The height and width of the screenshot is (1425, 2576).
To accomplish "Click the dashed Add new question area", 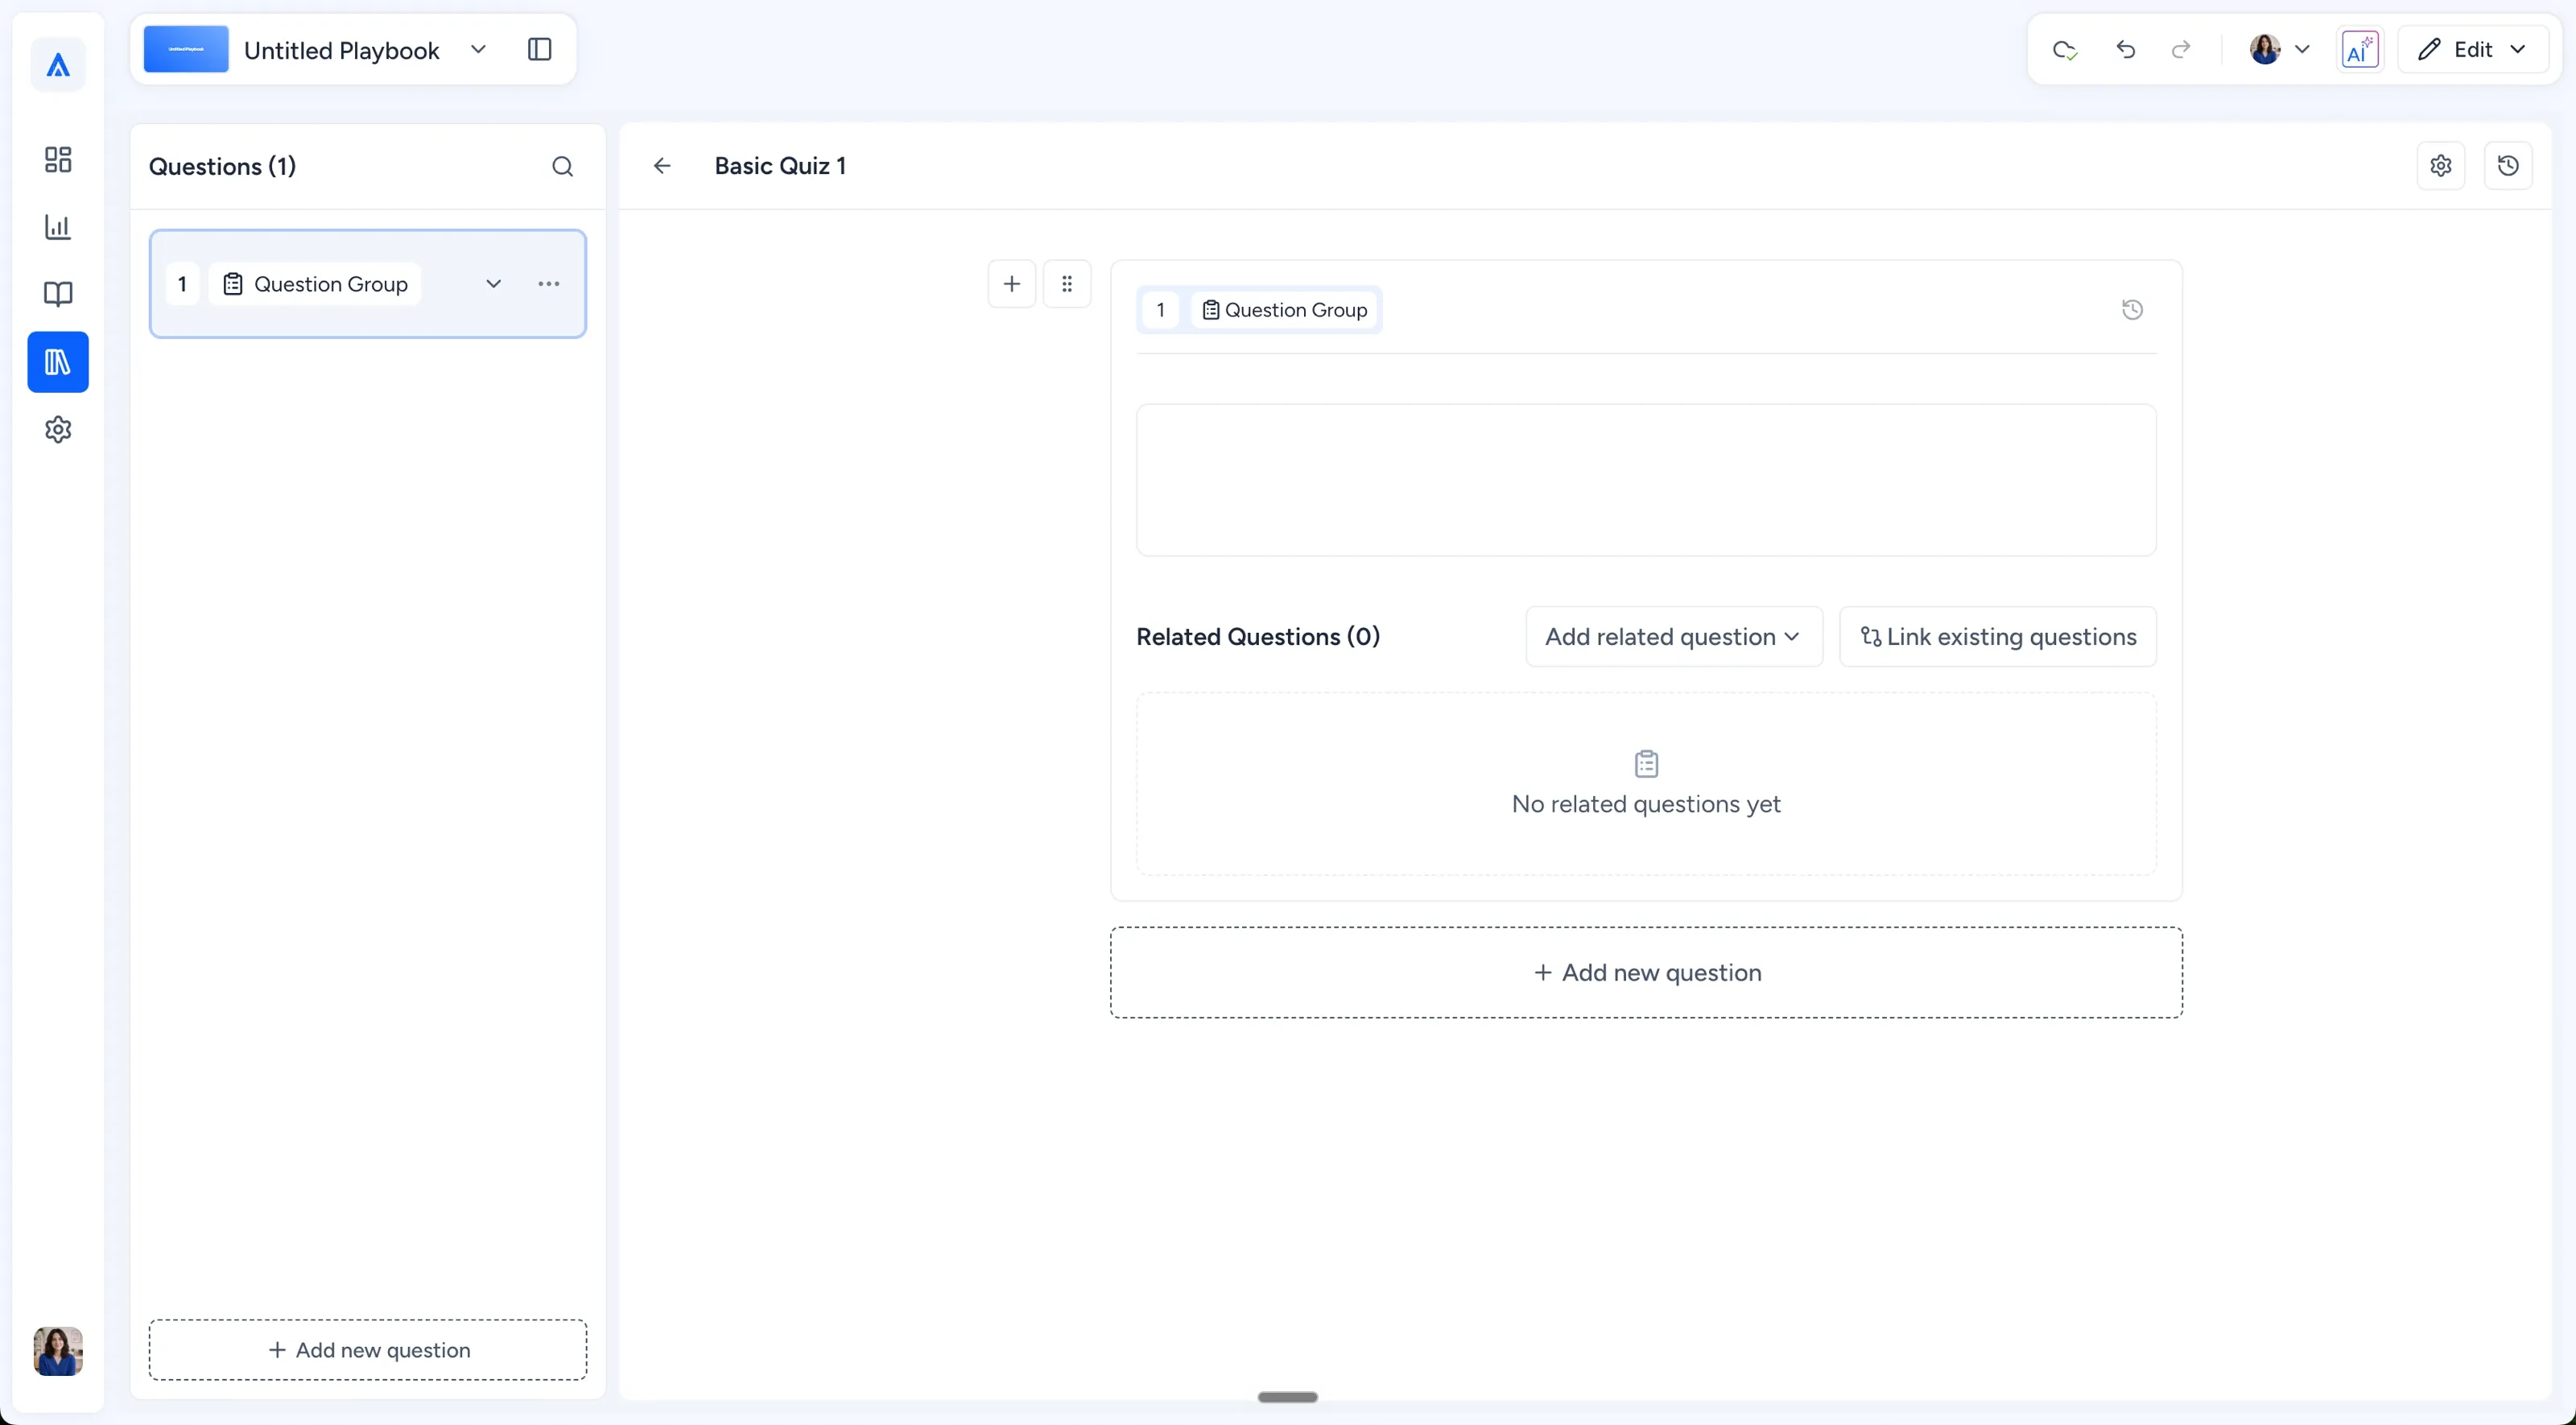I will (1646, 973).
